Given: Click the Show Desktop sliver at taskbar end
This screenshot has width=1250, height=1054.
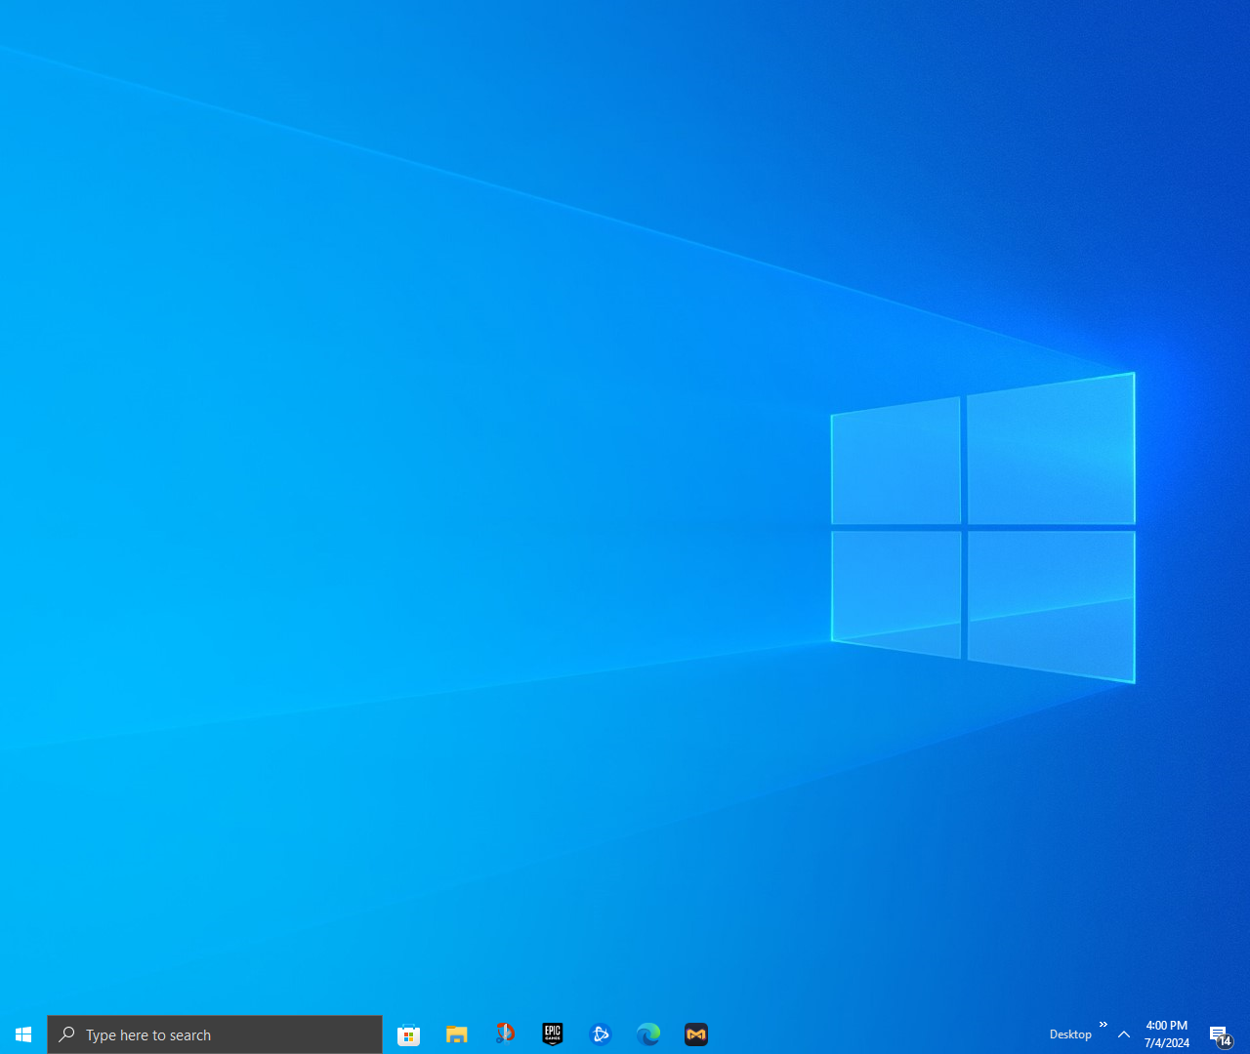Looking at the screenshot, I should pos(1247,1034).
